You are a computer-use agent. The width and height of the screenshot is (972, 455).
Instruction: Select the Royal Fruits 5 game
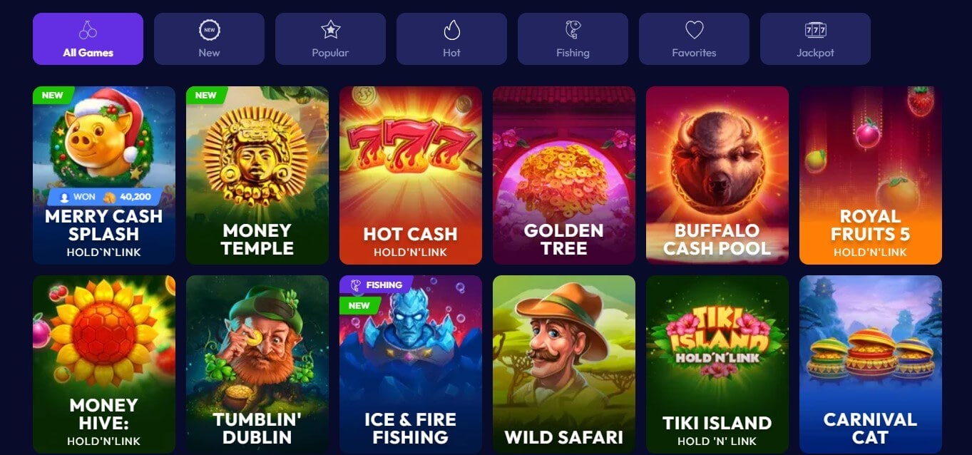(x=871, y=175)
